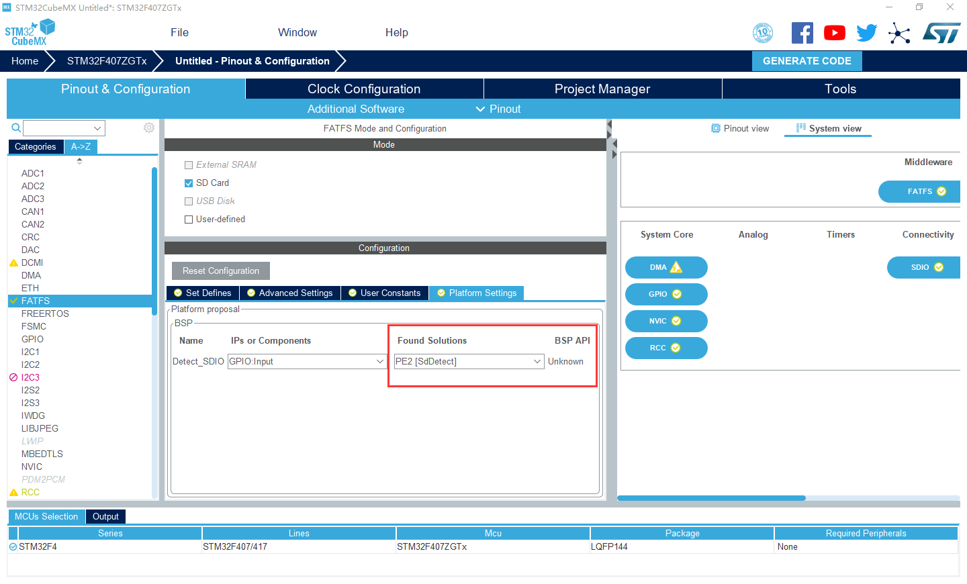
Task: Select FREERTOS in peripheral list
Action: click(x=45, y=313)
